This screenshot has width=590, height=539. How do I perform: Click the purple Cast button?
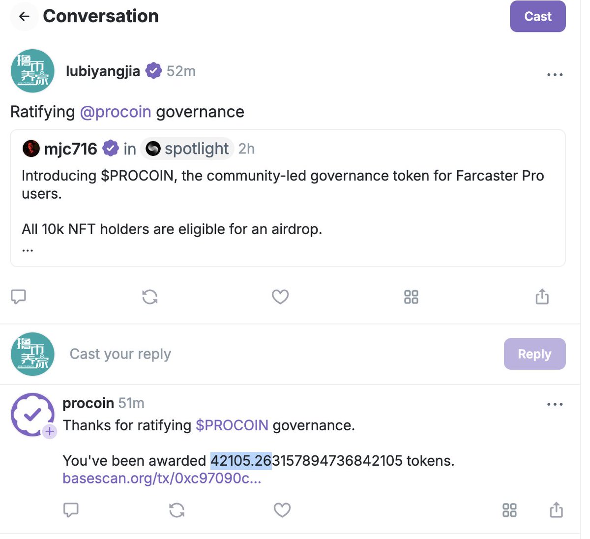tap(538, 16)
